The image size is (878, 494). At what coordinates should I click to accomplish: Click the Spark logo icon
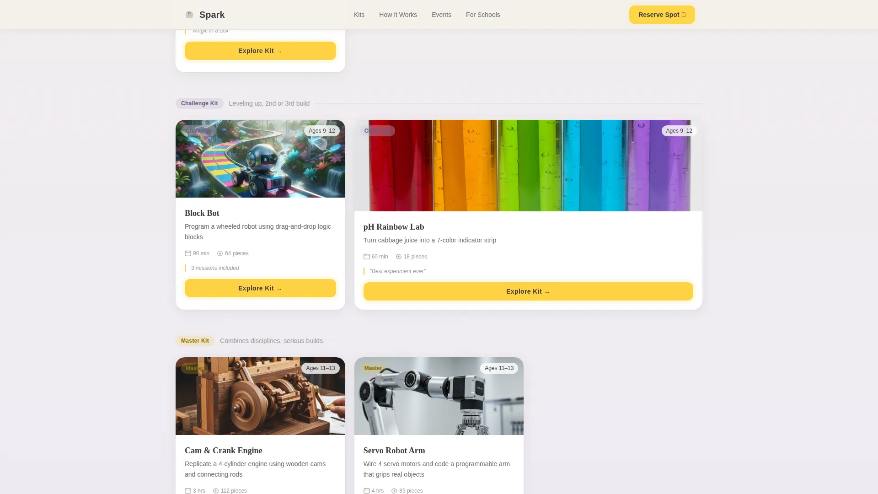[189, 15]
